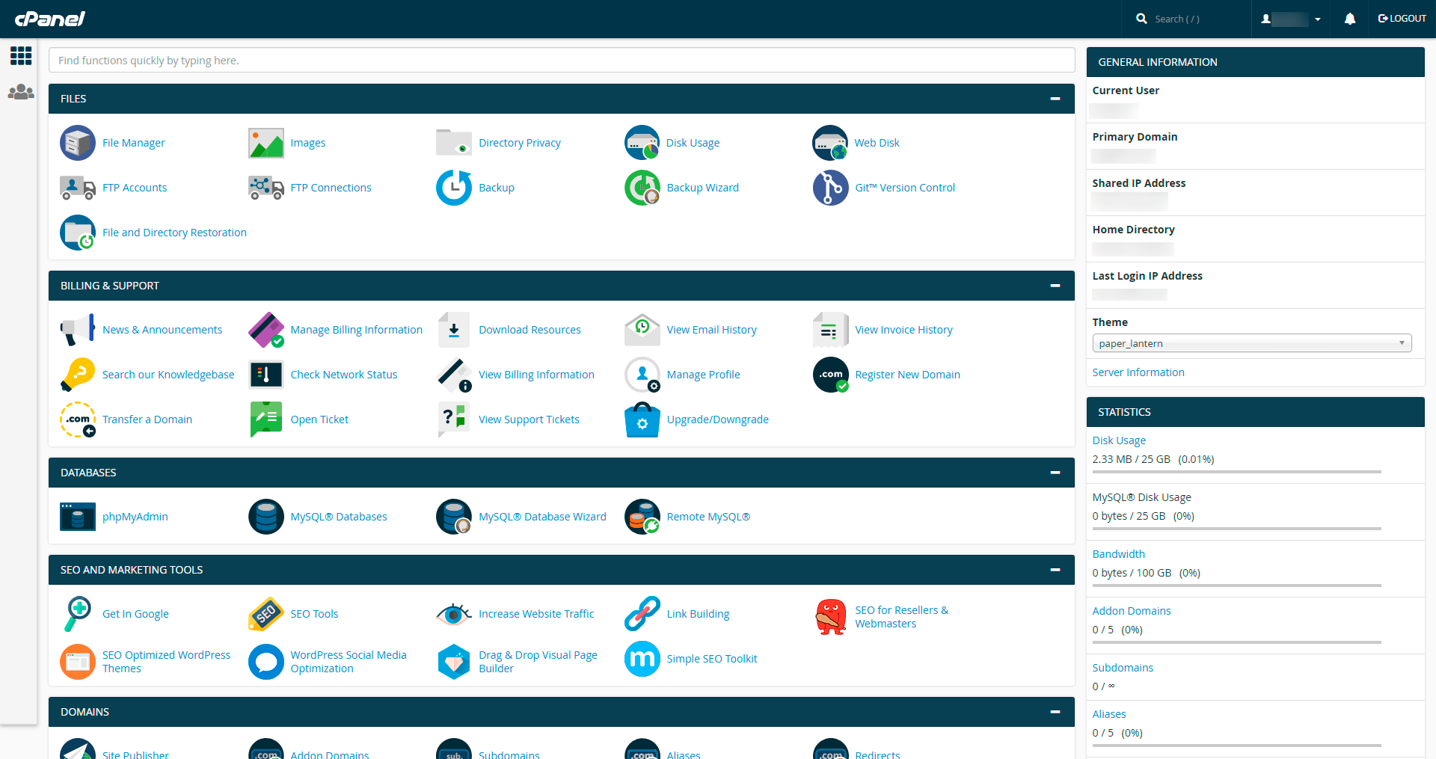
Task: Launch MySQL Database Wizard icon
Action: point(454,517)
